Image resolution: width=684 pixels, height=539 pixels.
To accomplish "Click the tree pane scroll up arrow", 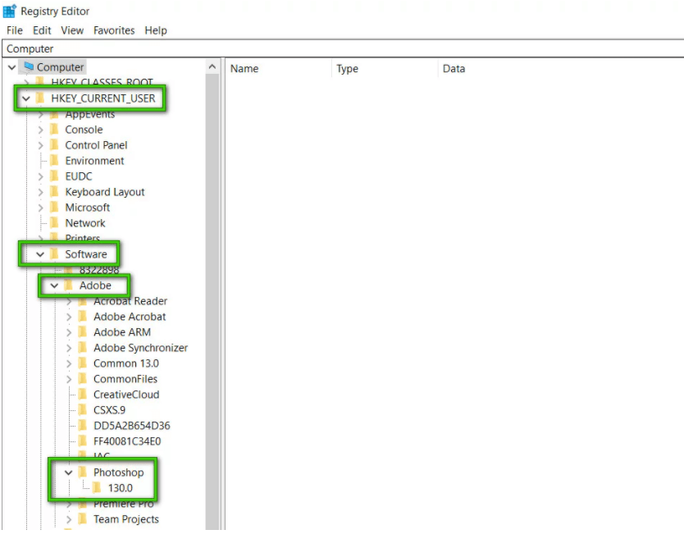I will [212, 66].
